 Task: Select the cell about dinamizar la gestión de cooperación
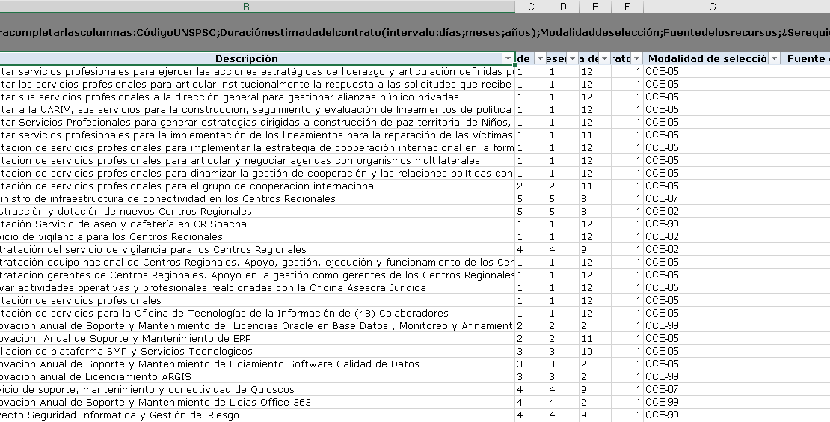(257, 173)
